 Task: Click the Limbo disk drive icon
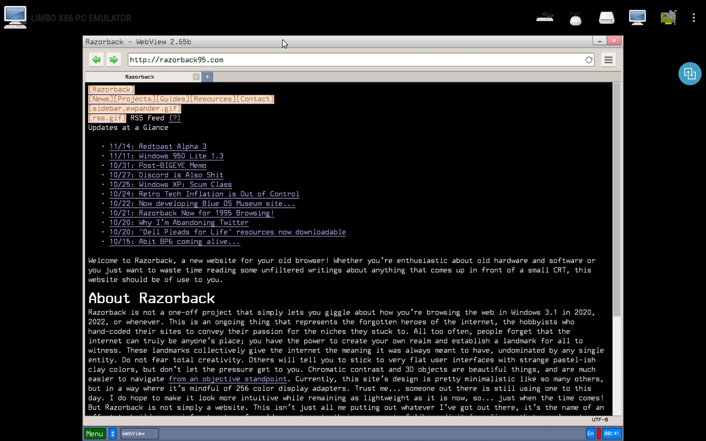pos(607,17)
